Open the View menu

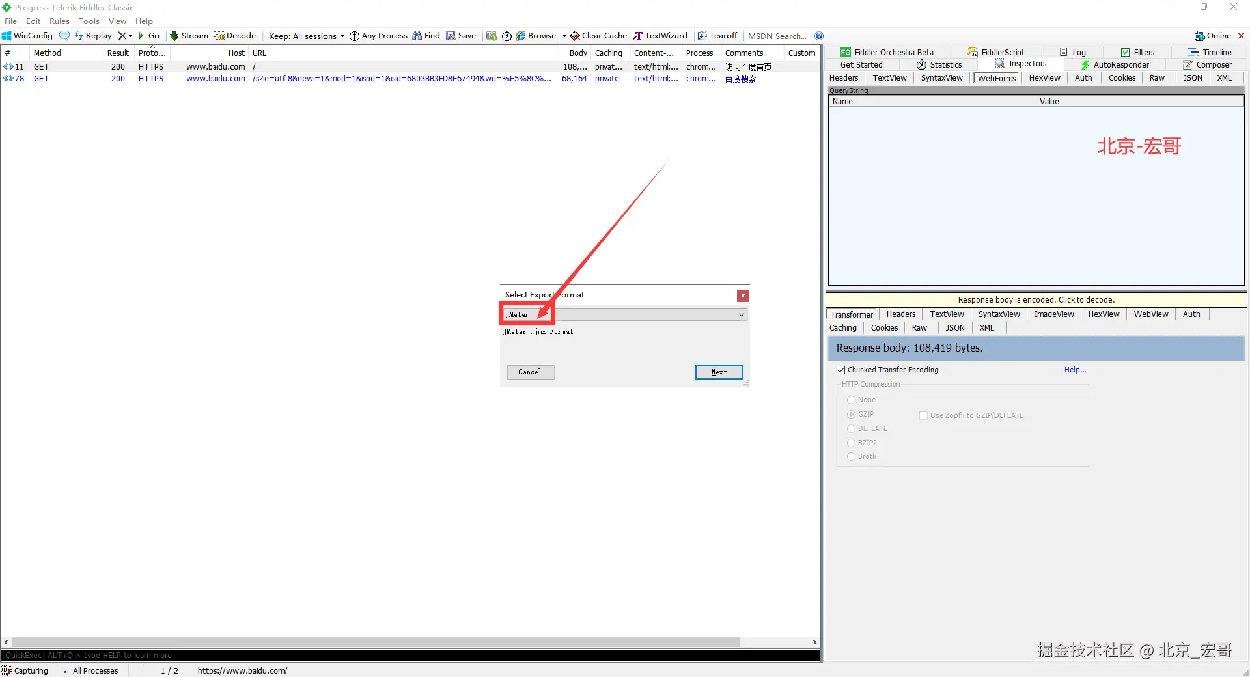pos(117,21)
